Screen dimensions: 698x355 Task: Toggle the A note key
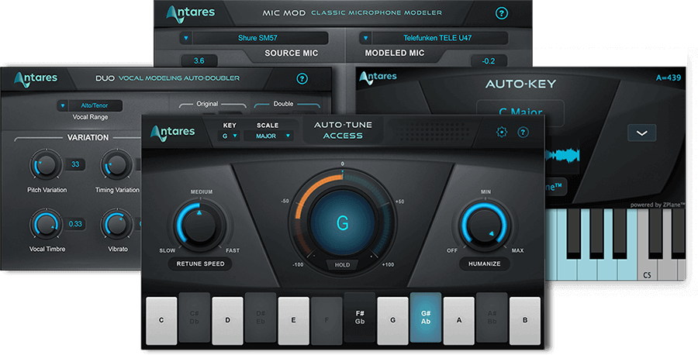[x=459, y=320]
